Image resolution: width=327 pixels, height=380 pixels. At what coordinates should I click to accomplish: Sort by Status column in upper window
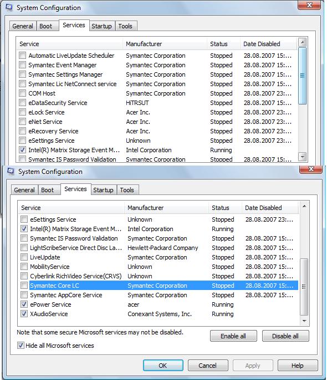(223, 44)
